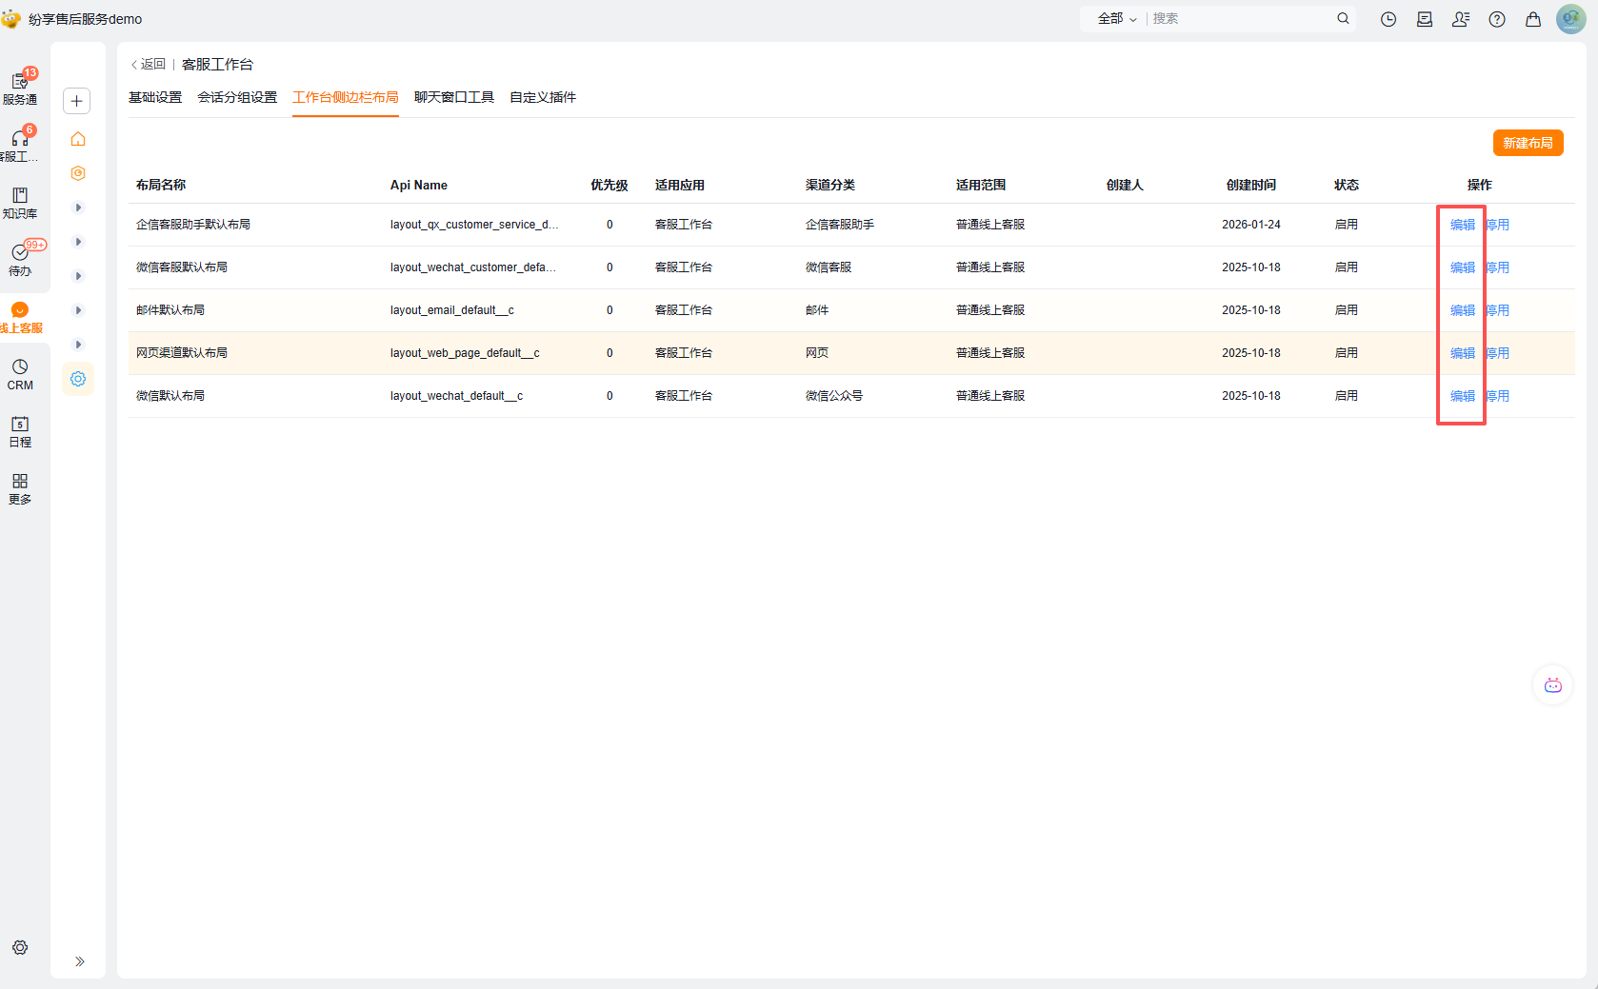The image size is (1598, 989).
Task: Click the orange hexagon icon below home
Action: coord(78,173)
